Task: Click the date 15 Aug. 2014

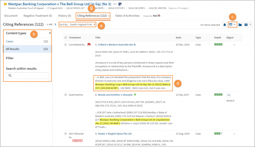Action: (183, 133)
